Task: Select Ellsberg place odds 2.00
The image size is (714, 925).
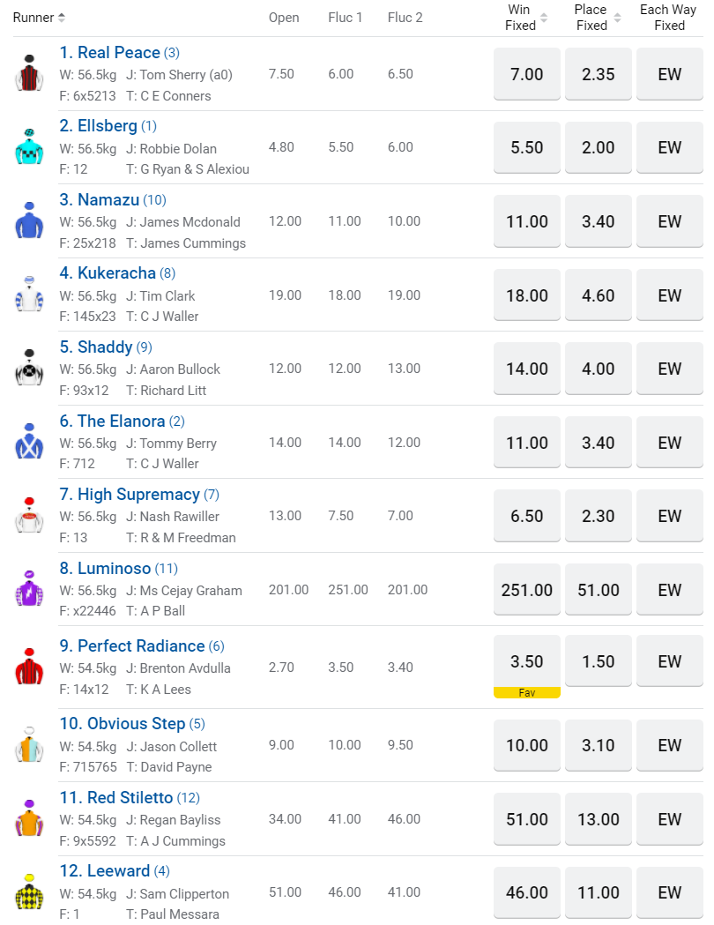Action: click(x=598, y=147)
